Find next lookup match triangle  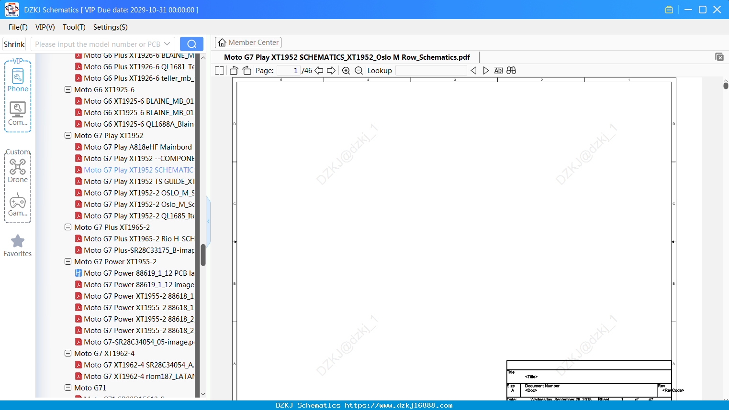tap(486, 71)
